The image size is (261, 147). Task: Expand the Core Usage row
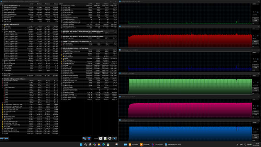click(2, 62)
